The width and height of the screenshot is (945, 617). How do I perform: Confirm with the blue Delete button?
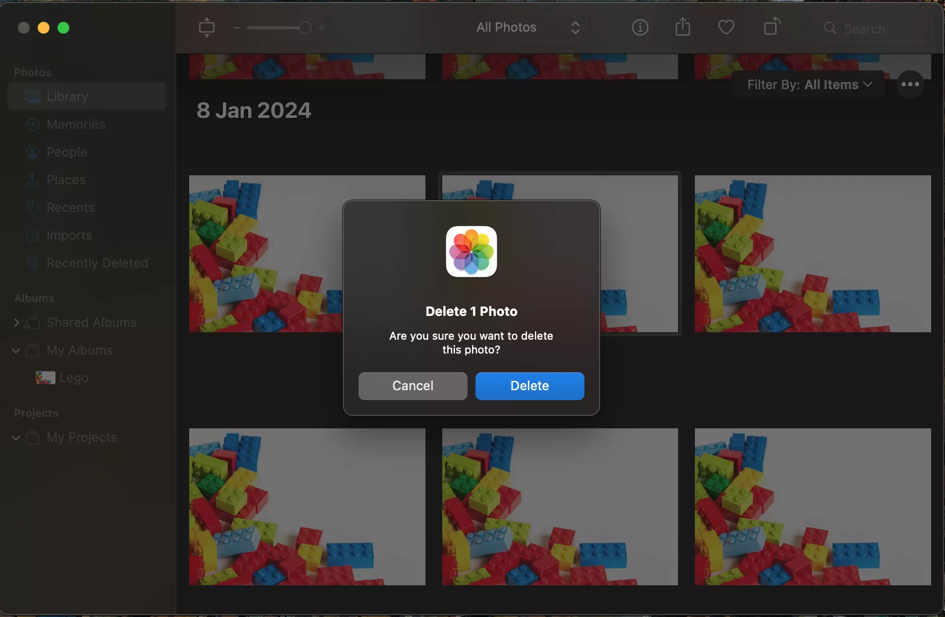529,386
